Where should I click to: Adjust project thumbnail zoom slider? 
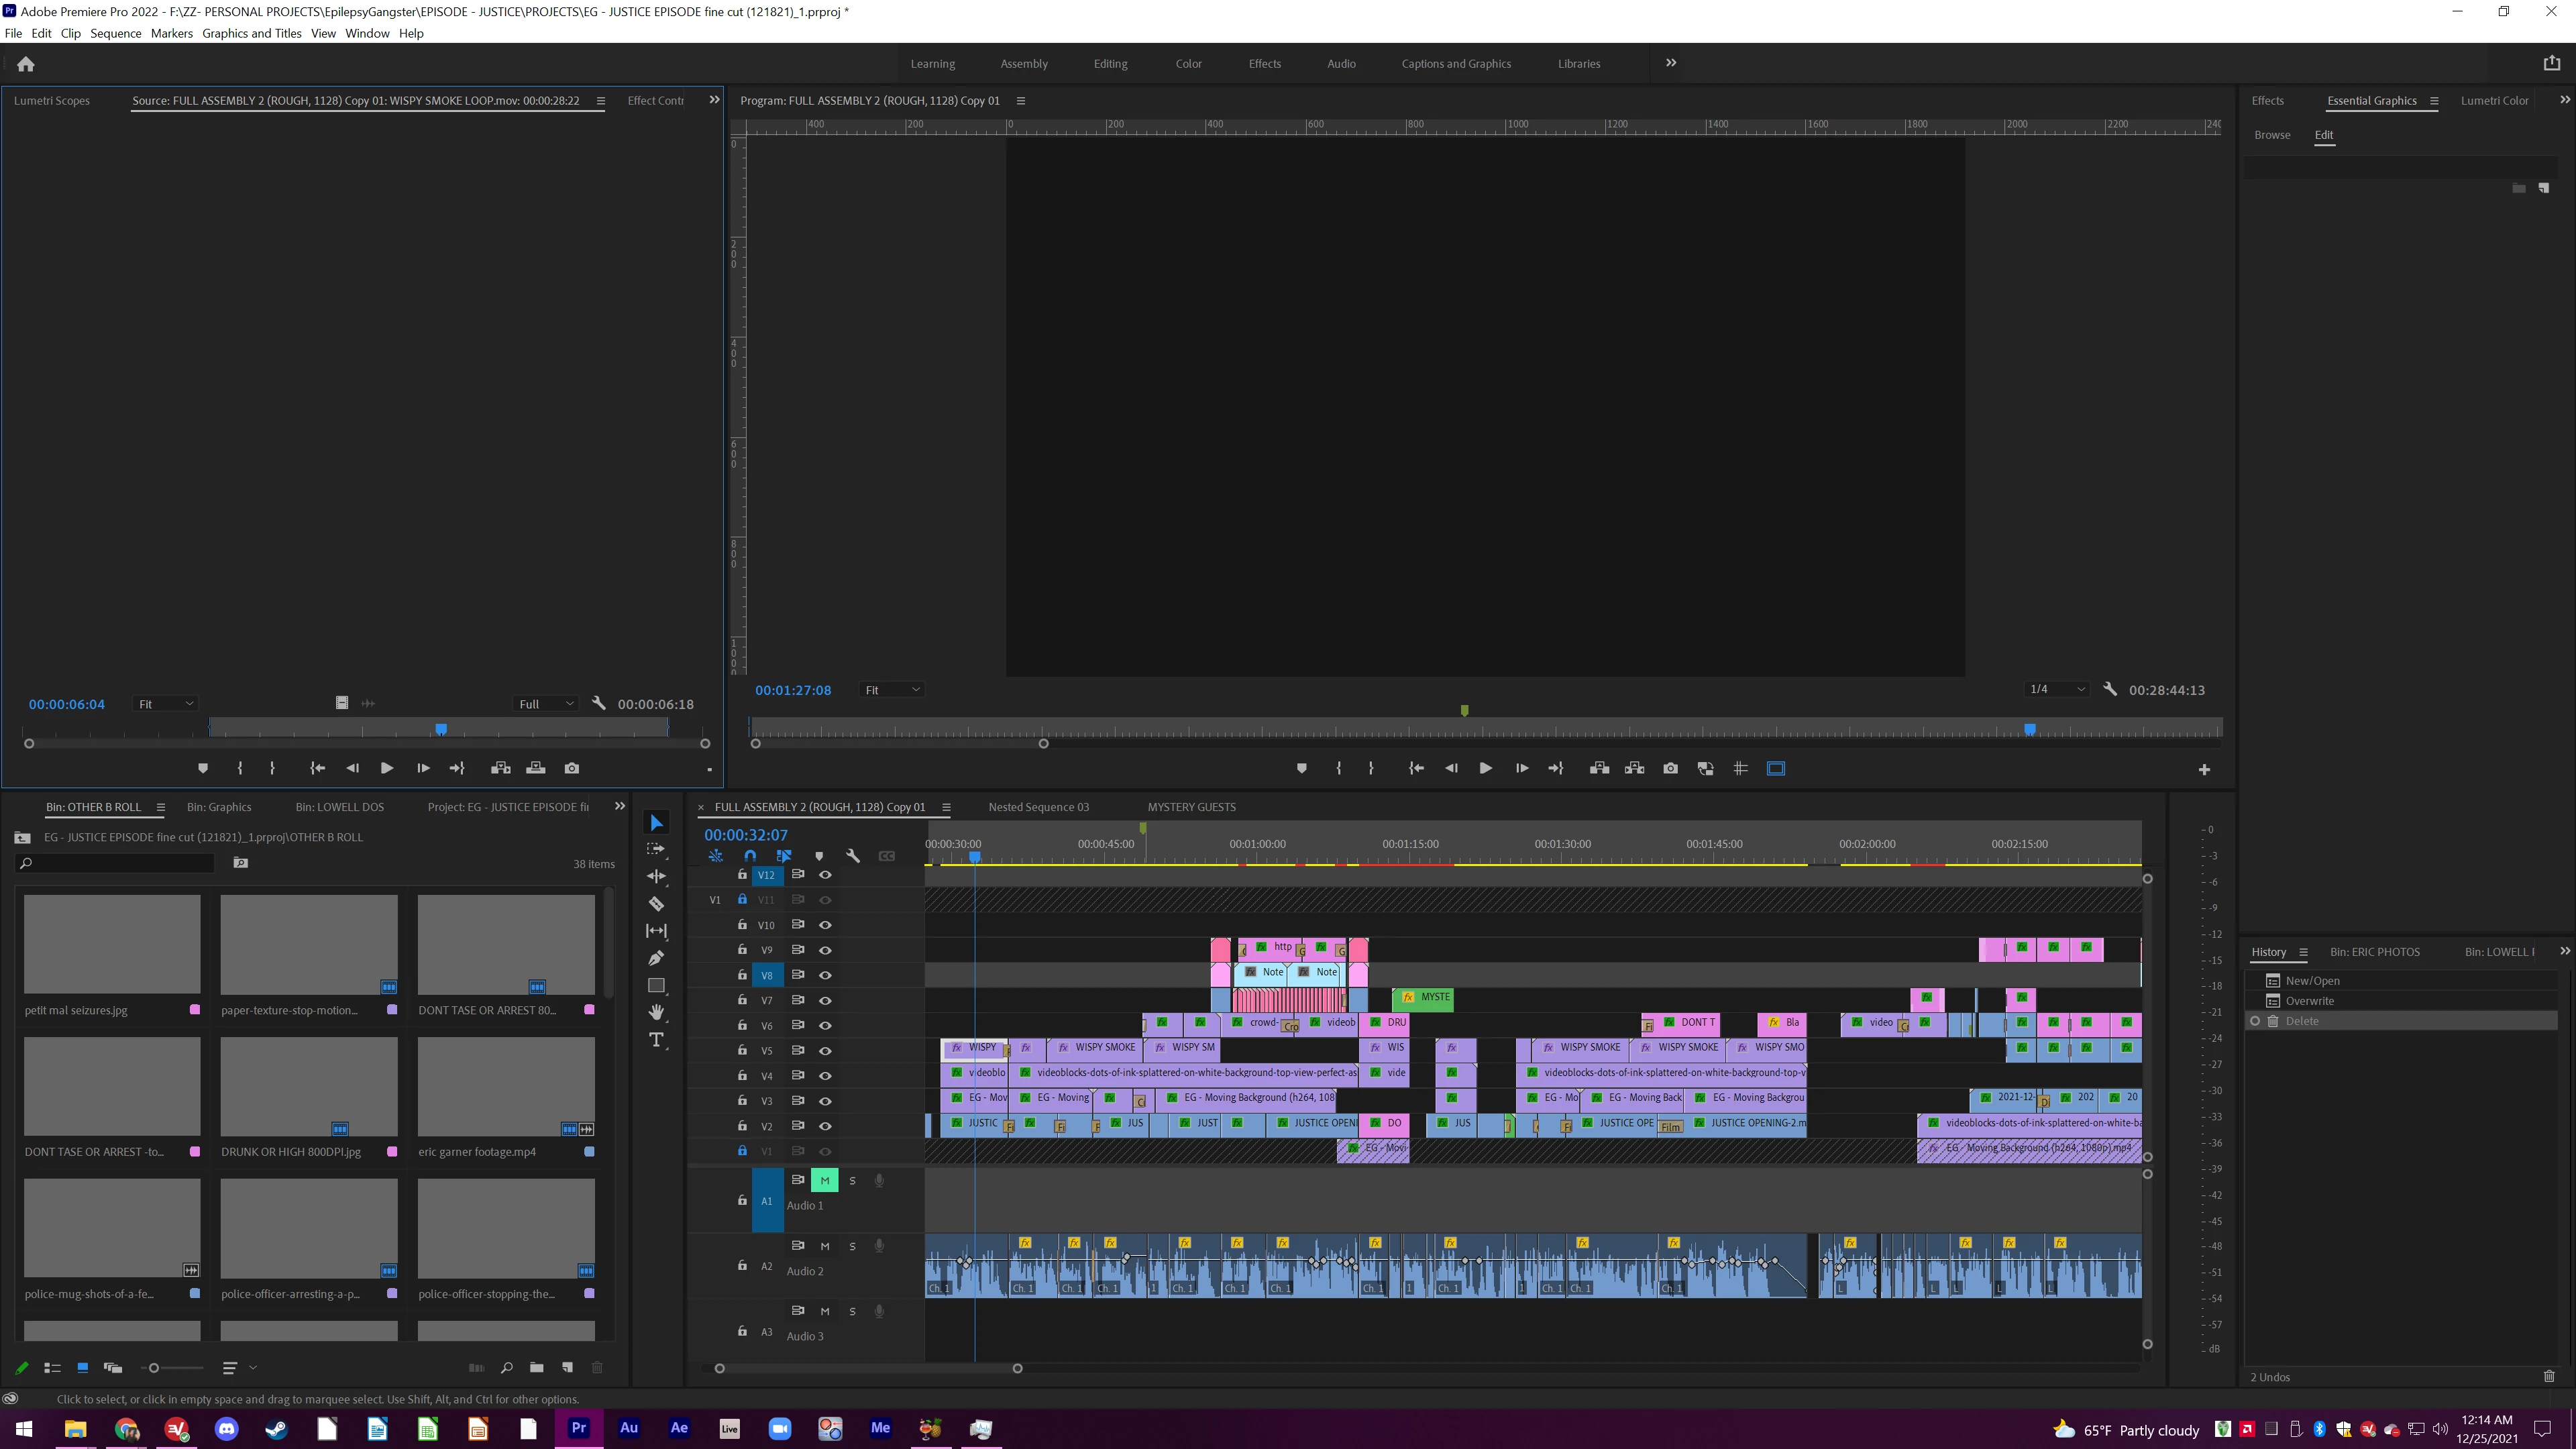(x=154, y=1368)
